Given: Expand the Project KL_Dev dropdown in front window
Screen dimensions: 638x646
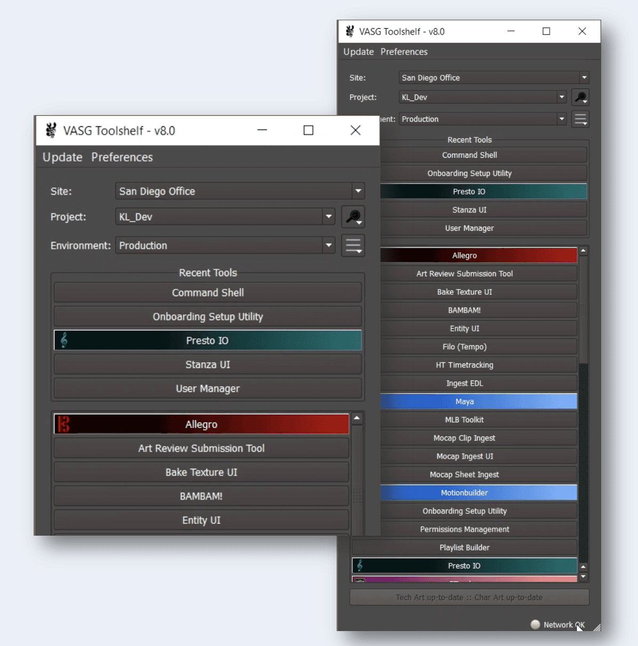Looking at the screenshot, I should [x=329, y=216].
